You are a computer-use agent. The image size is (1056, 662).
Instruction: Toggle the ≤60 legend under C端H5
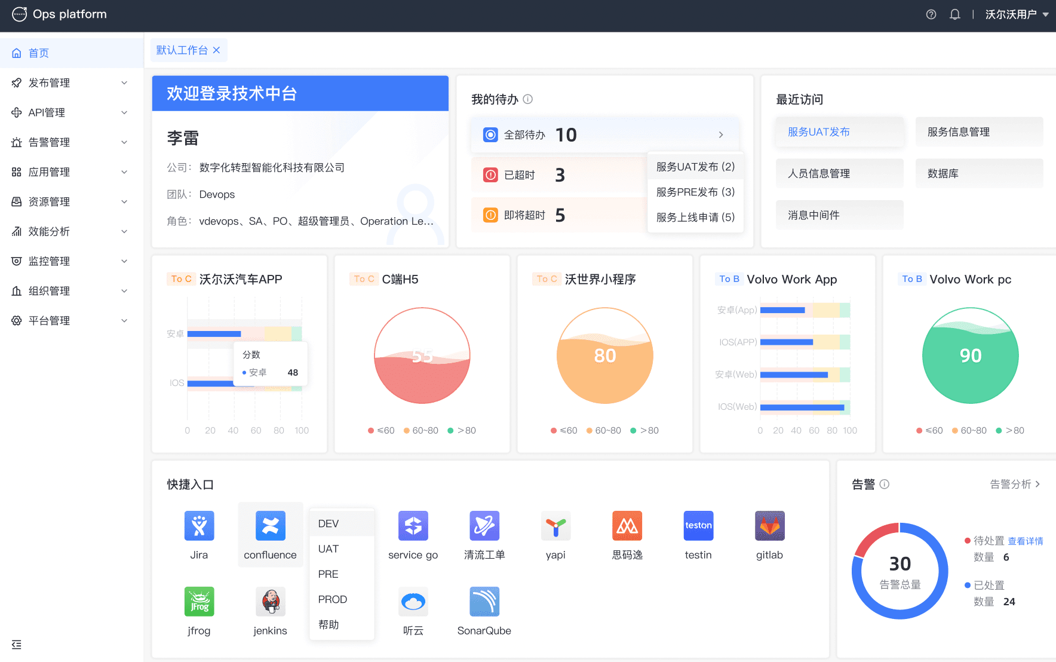tap(380, 430)
